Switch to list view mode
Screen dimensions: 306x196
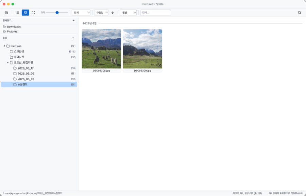tap(18, 13)
